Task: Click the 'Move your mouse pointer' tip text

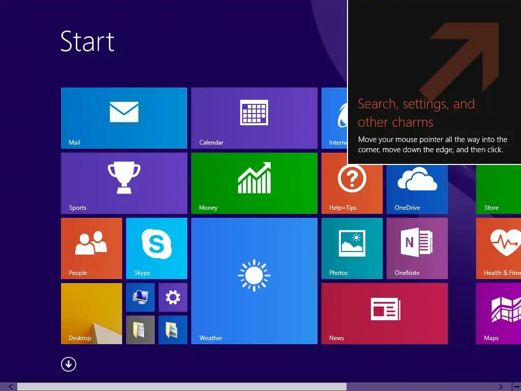Action: point(432,145)
